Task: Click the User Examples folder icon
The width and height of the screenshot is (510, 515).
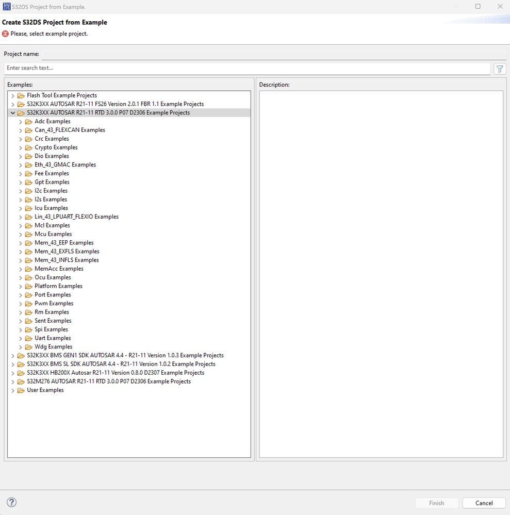Action: (x=21, y=390)
